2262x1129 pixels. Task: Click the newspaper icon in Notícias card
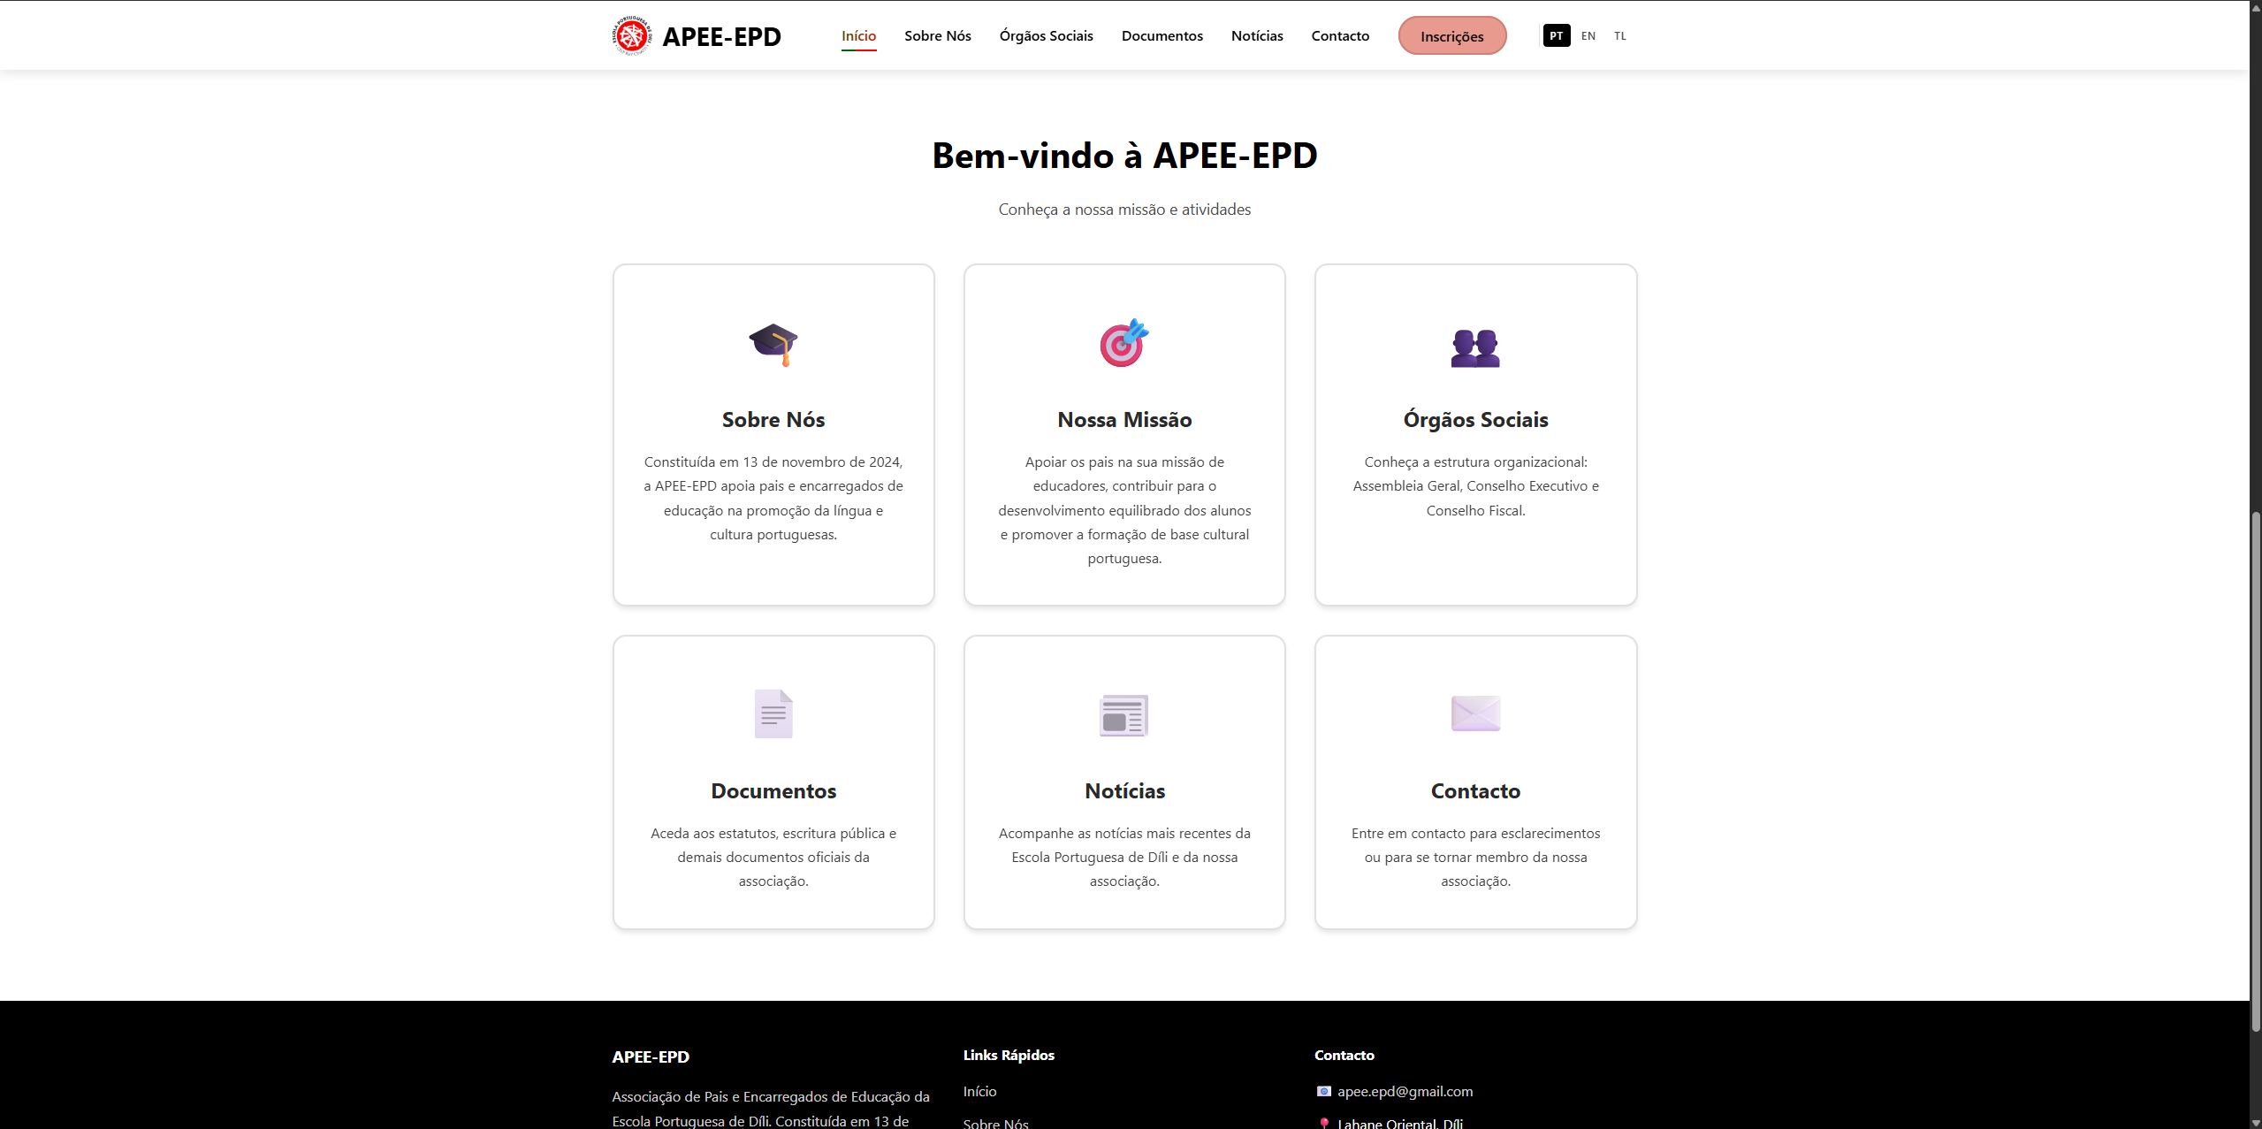(x=1124, y=715)
